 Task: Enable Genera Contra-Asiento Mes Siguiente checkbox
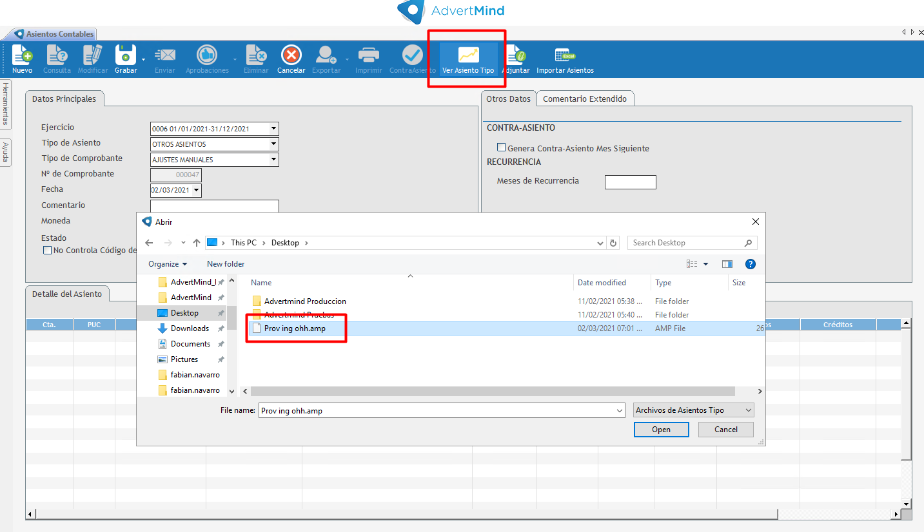tap(501, 147)
